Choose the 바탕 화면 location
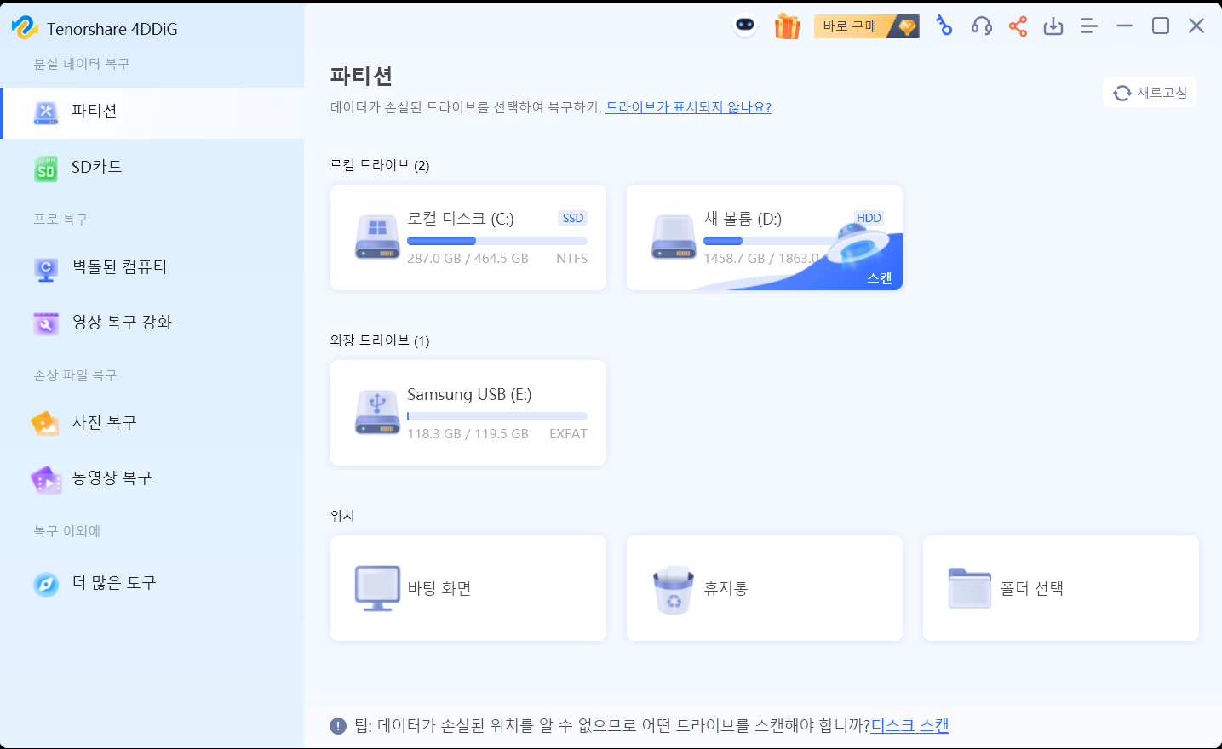Viewport: 1222px width, 749px height. pos(468,588)
